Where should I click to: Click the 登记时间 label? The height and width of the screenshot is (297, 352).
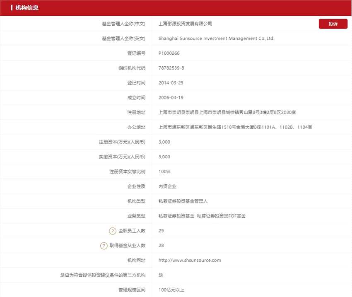(137, 83)
